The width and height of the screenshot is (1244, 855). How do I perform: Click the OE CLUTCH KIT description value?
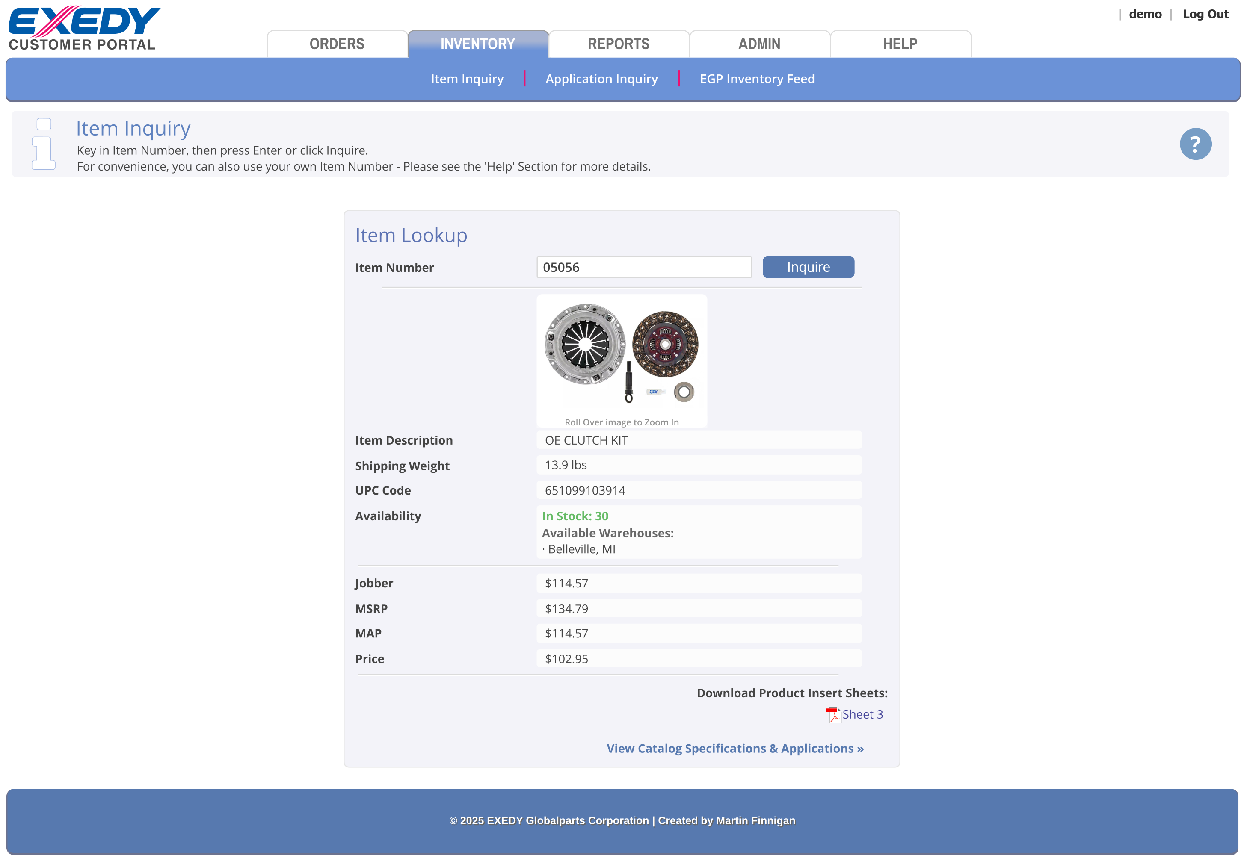(x=586, y=440)
